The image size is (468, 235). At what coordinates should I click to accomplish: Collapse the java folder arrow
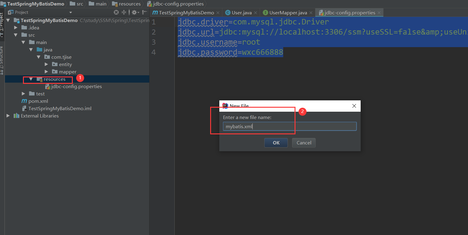(31, 50)
